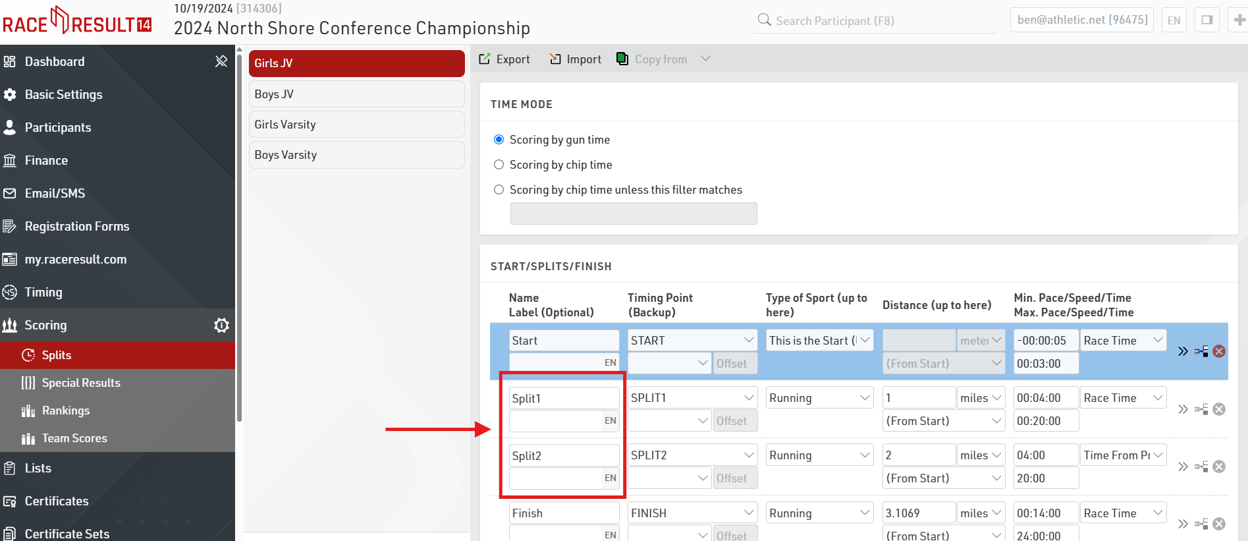1248x541 pixels.
Task: Click Split1 row insert-split tree icon
Action: click(x=1201, y=409)
